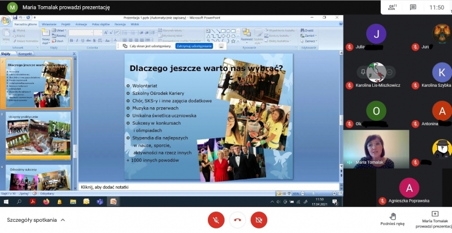Delete the slide with Usuń

point(58,41)
